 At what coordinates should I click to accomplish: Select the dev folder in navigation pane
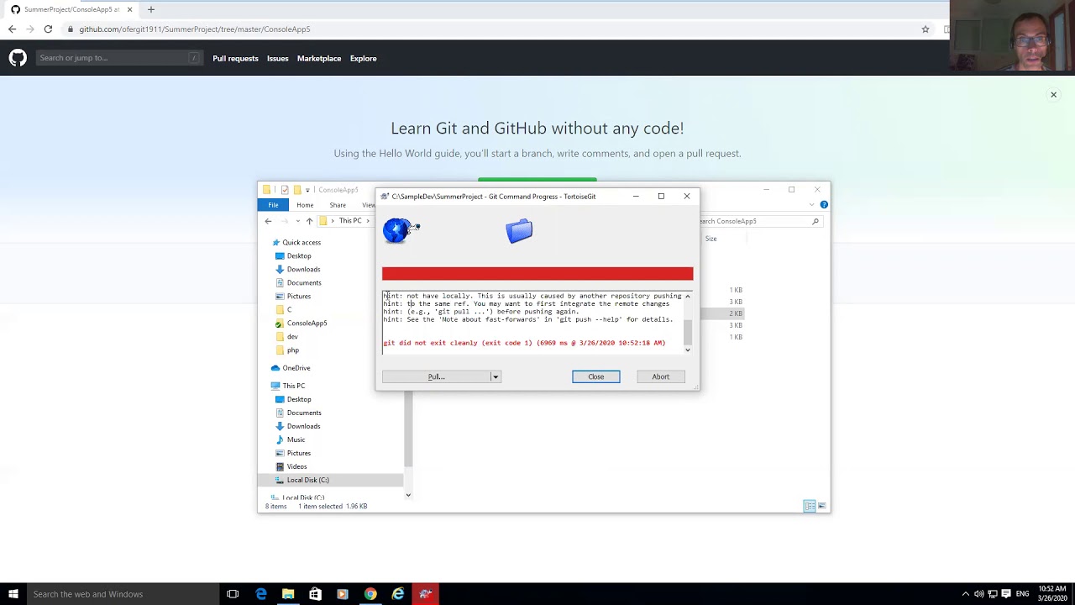point(292,336)
